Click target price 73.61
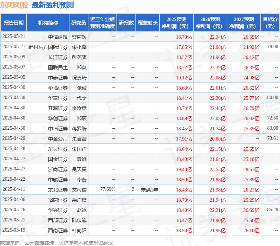 [273, 138]
